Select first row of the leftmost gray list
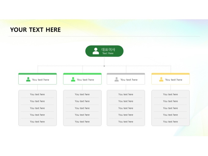This screenshot has width=208, height=156. (37, 95)
